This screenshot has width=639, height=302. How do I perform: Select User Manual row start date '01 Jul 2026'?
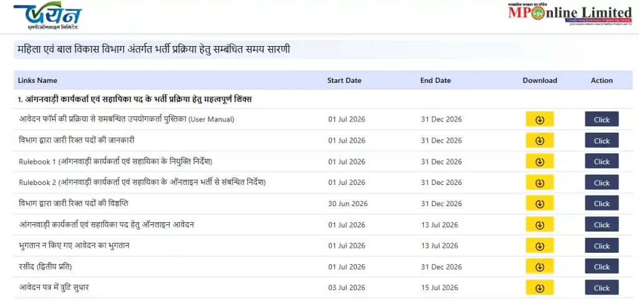tap(347, 120)
